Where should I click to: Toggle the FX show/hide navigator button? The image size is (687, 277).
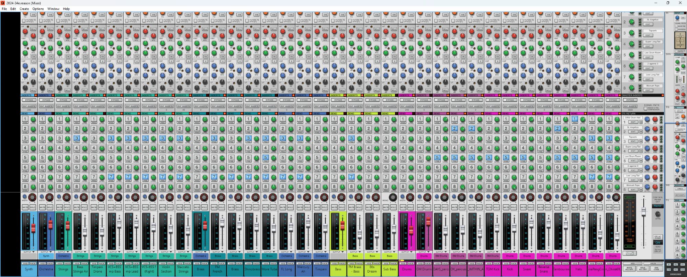(683, 264)
